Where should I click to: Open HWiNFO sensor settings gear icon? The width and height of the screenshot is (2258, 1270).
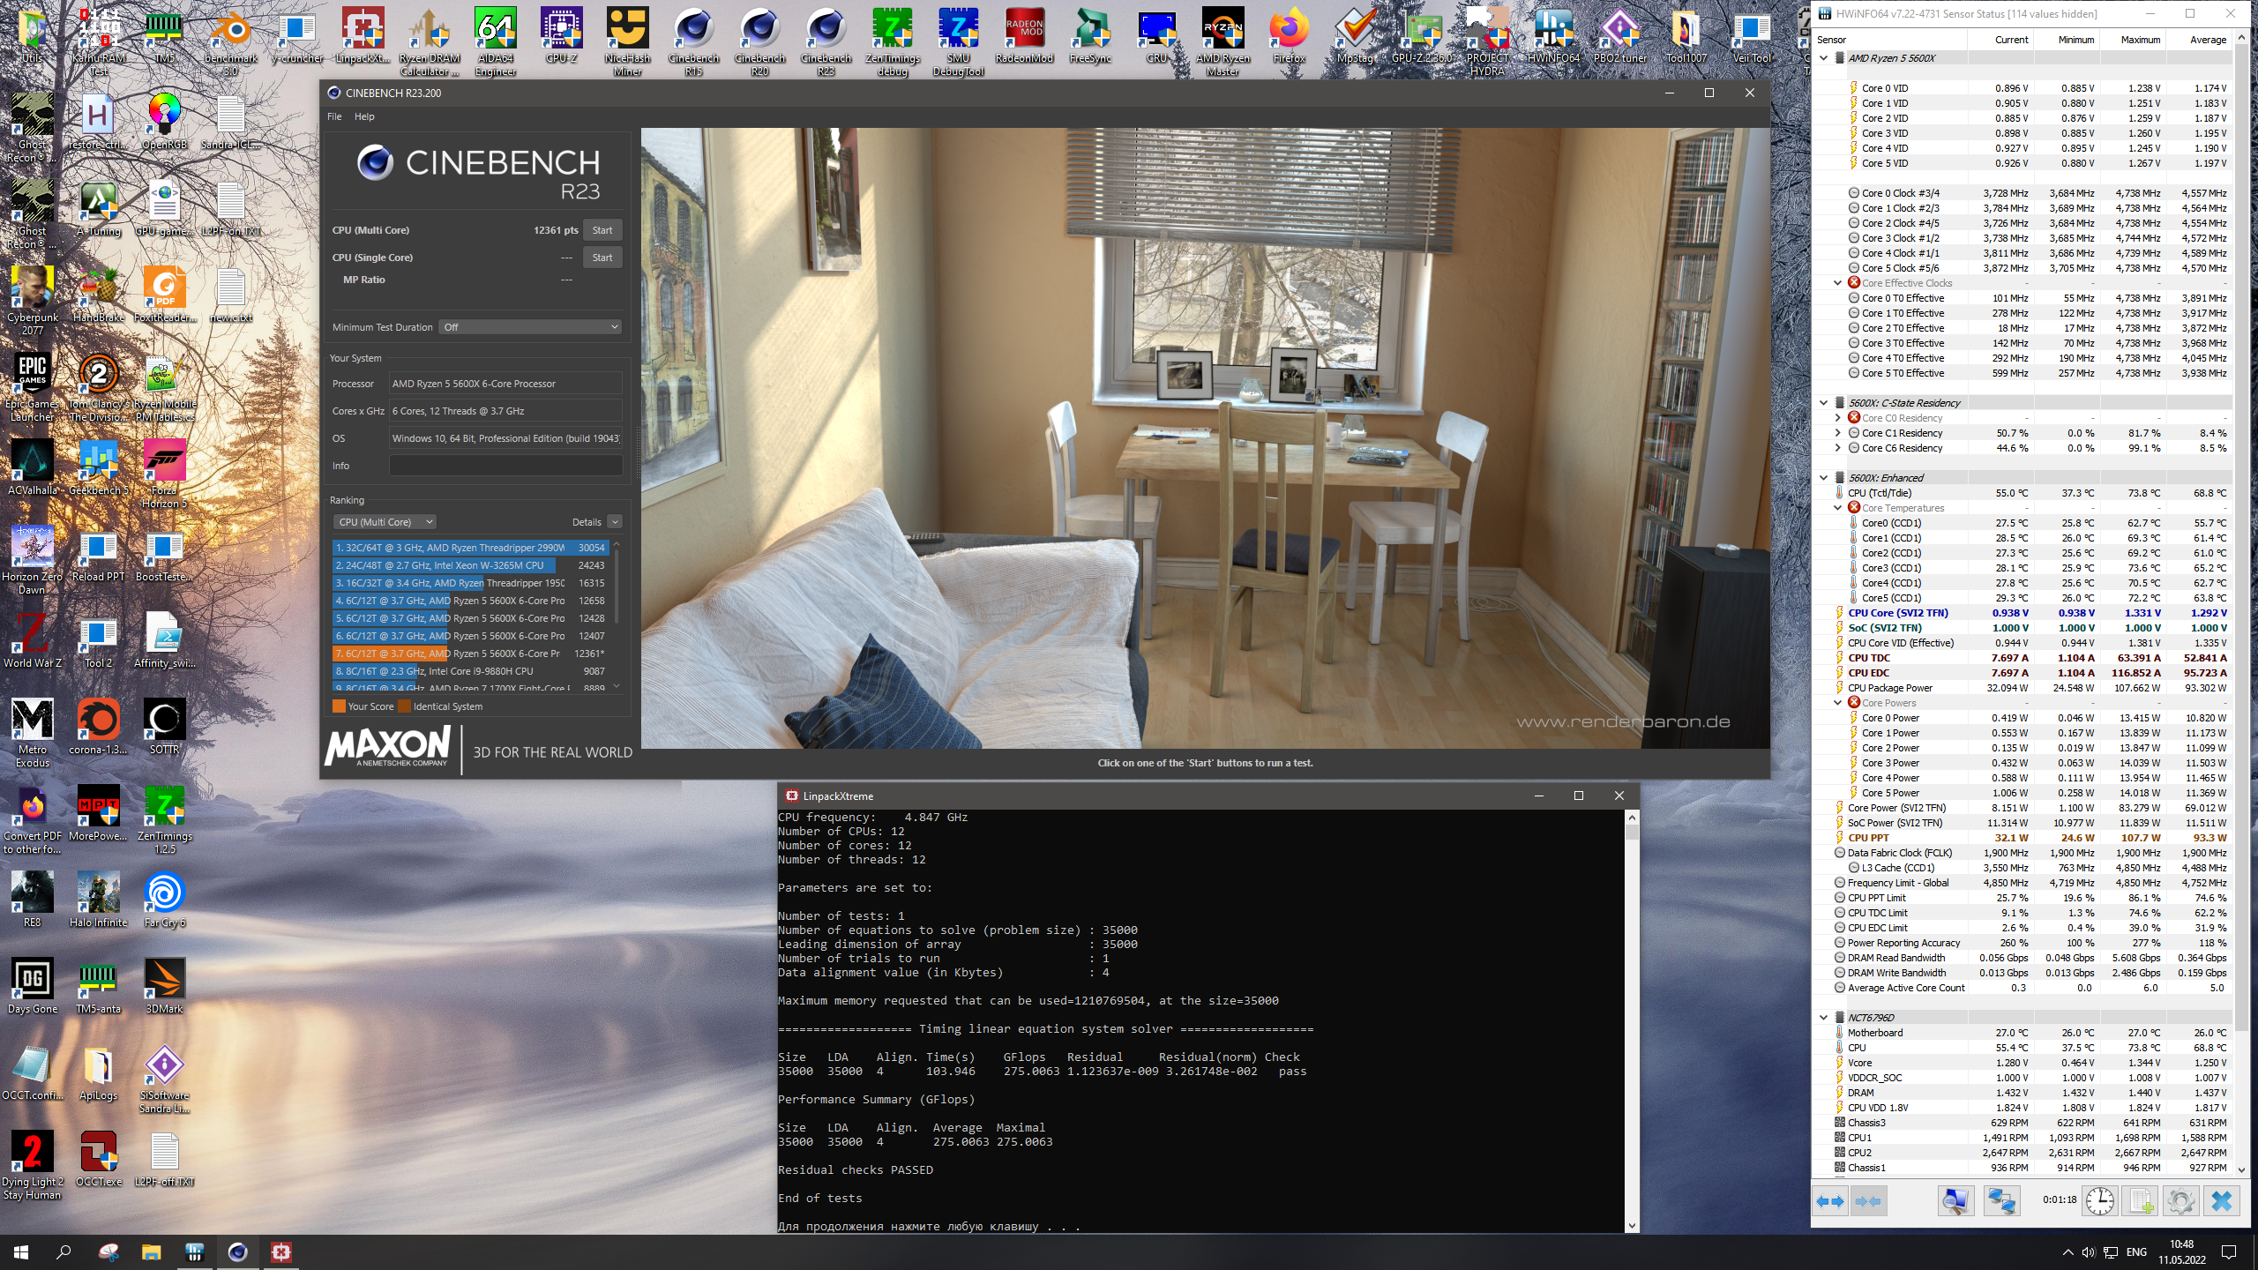point(2180,1201)
